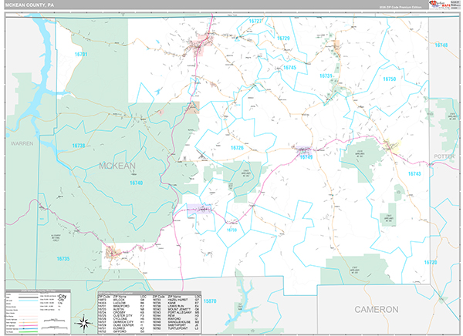The width and height of the screenshot is (463, 336).
Task: Select the 16745 ZIP code label
Action: [289, 68]
